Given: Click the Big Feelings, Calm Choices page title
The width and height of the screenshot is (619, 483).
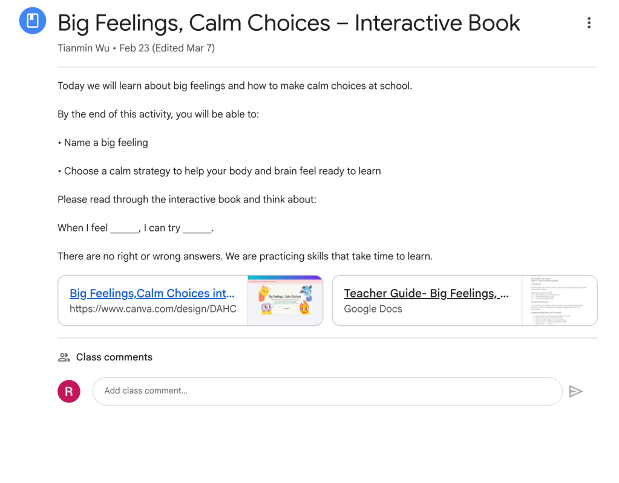Looking at the screenshot, I should (x=289, y=23).
